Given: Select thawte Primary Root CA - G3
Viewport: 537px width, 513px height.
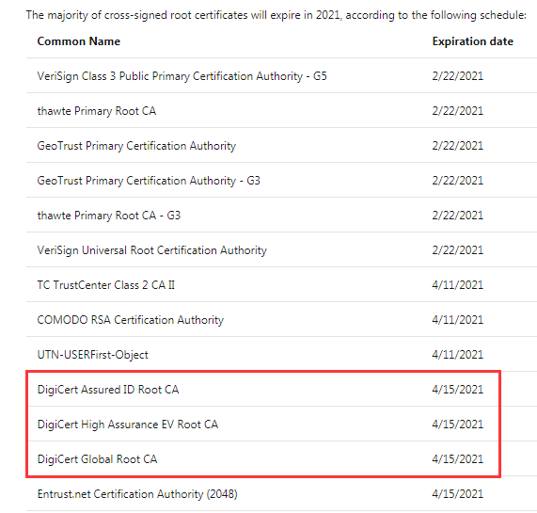Looking at the screenshot, I should pos(108,216).
